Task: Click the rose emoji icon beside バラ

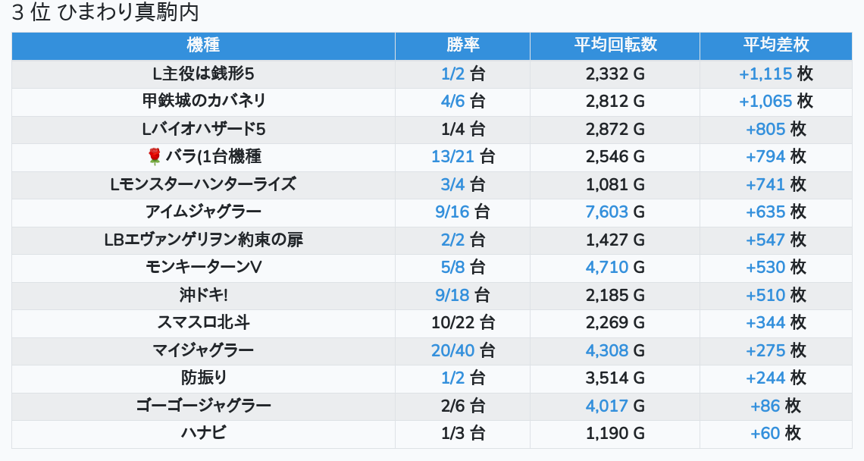Action: (x=155, y=157)
